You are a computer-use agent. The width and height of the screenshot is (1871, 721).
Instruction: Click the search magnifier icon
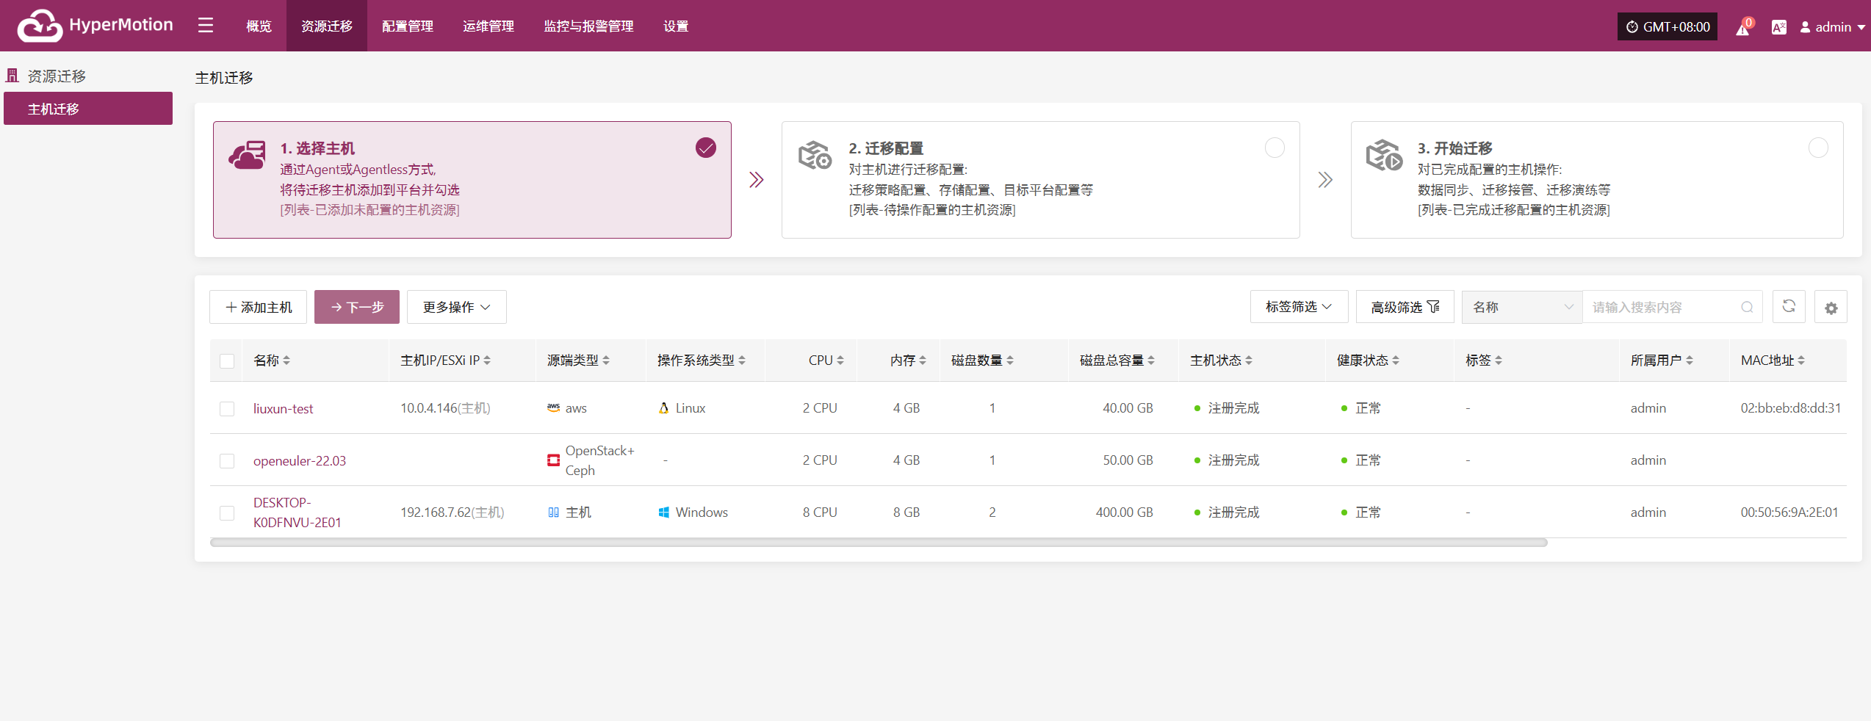click(1747, 307)
